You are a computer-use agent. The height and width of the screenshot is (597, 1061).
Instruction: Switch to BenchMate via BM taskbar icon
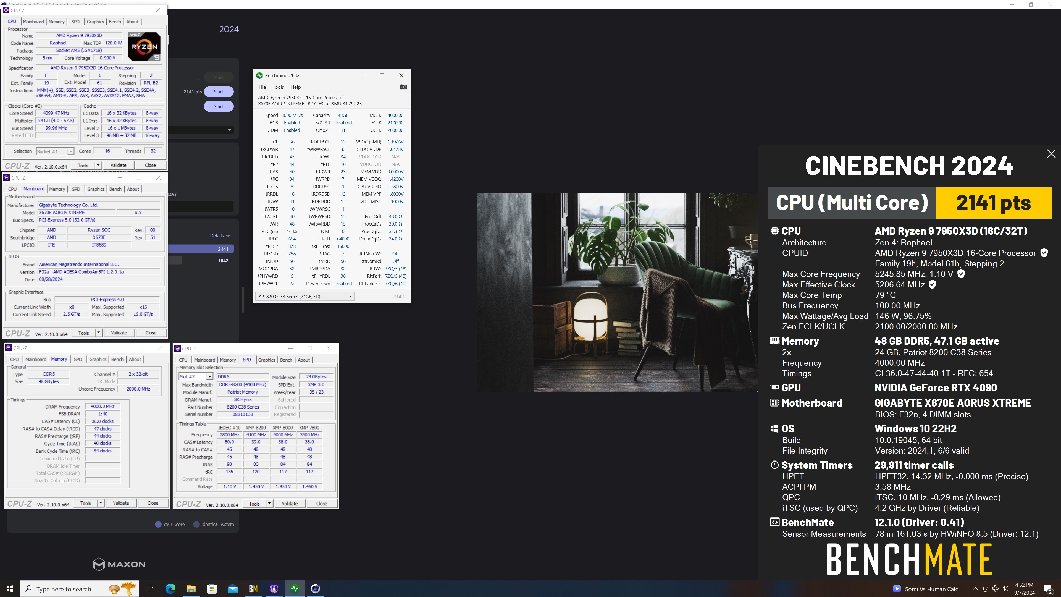point(253,589)
